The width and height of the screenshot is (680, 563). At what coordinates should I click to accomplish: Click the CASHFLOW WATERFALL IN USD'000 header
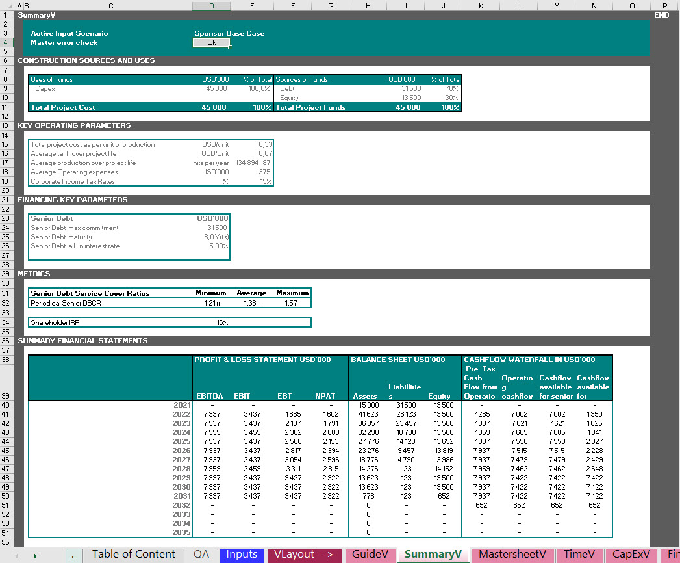coord(529,360)
